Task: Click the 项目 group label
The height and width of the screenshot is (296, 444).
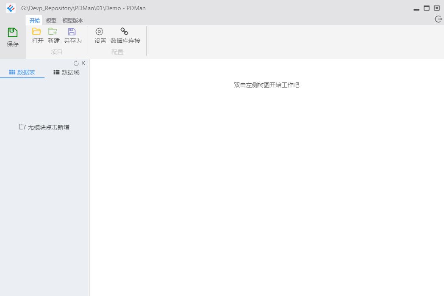Action: click(x=56, y=52)
